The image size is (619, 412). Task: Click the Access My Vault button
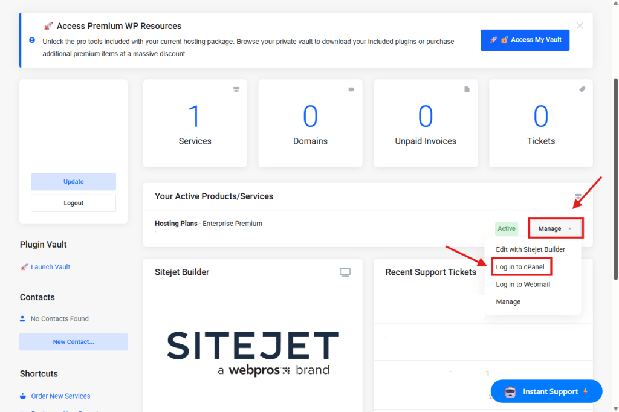click(x=525, y=40)
